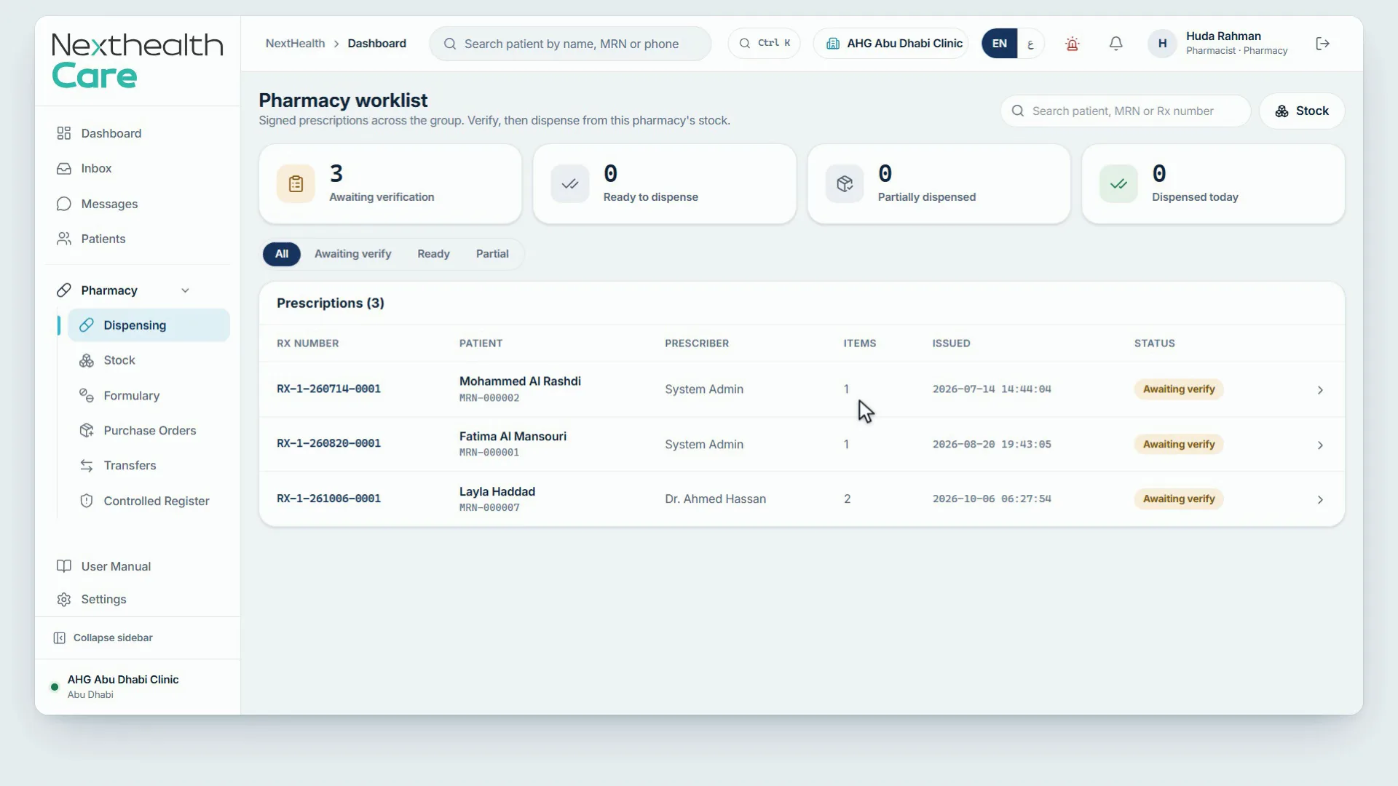Expand row RX-1-260714-0001 chevron

1320,390
